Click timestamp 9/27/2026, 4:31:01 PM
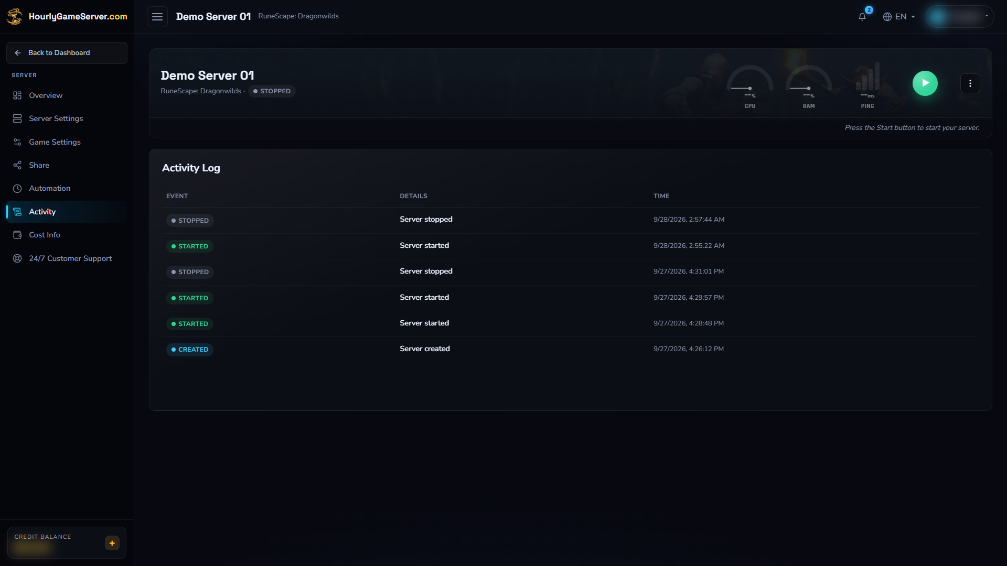The width and height of the screenshot is (1007, 566). 689,271
